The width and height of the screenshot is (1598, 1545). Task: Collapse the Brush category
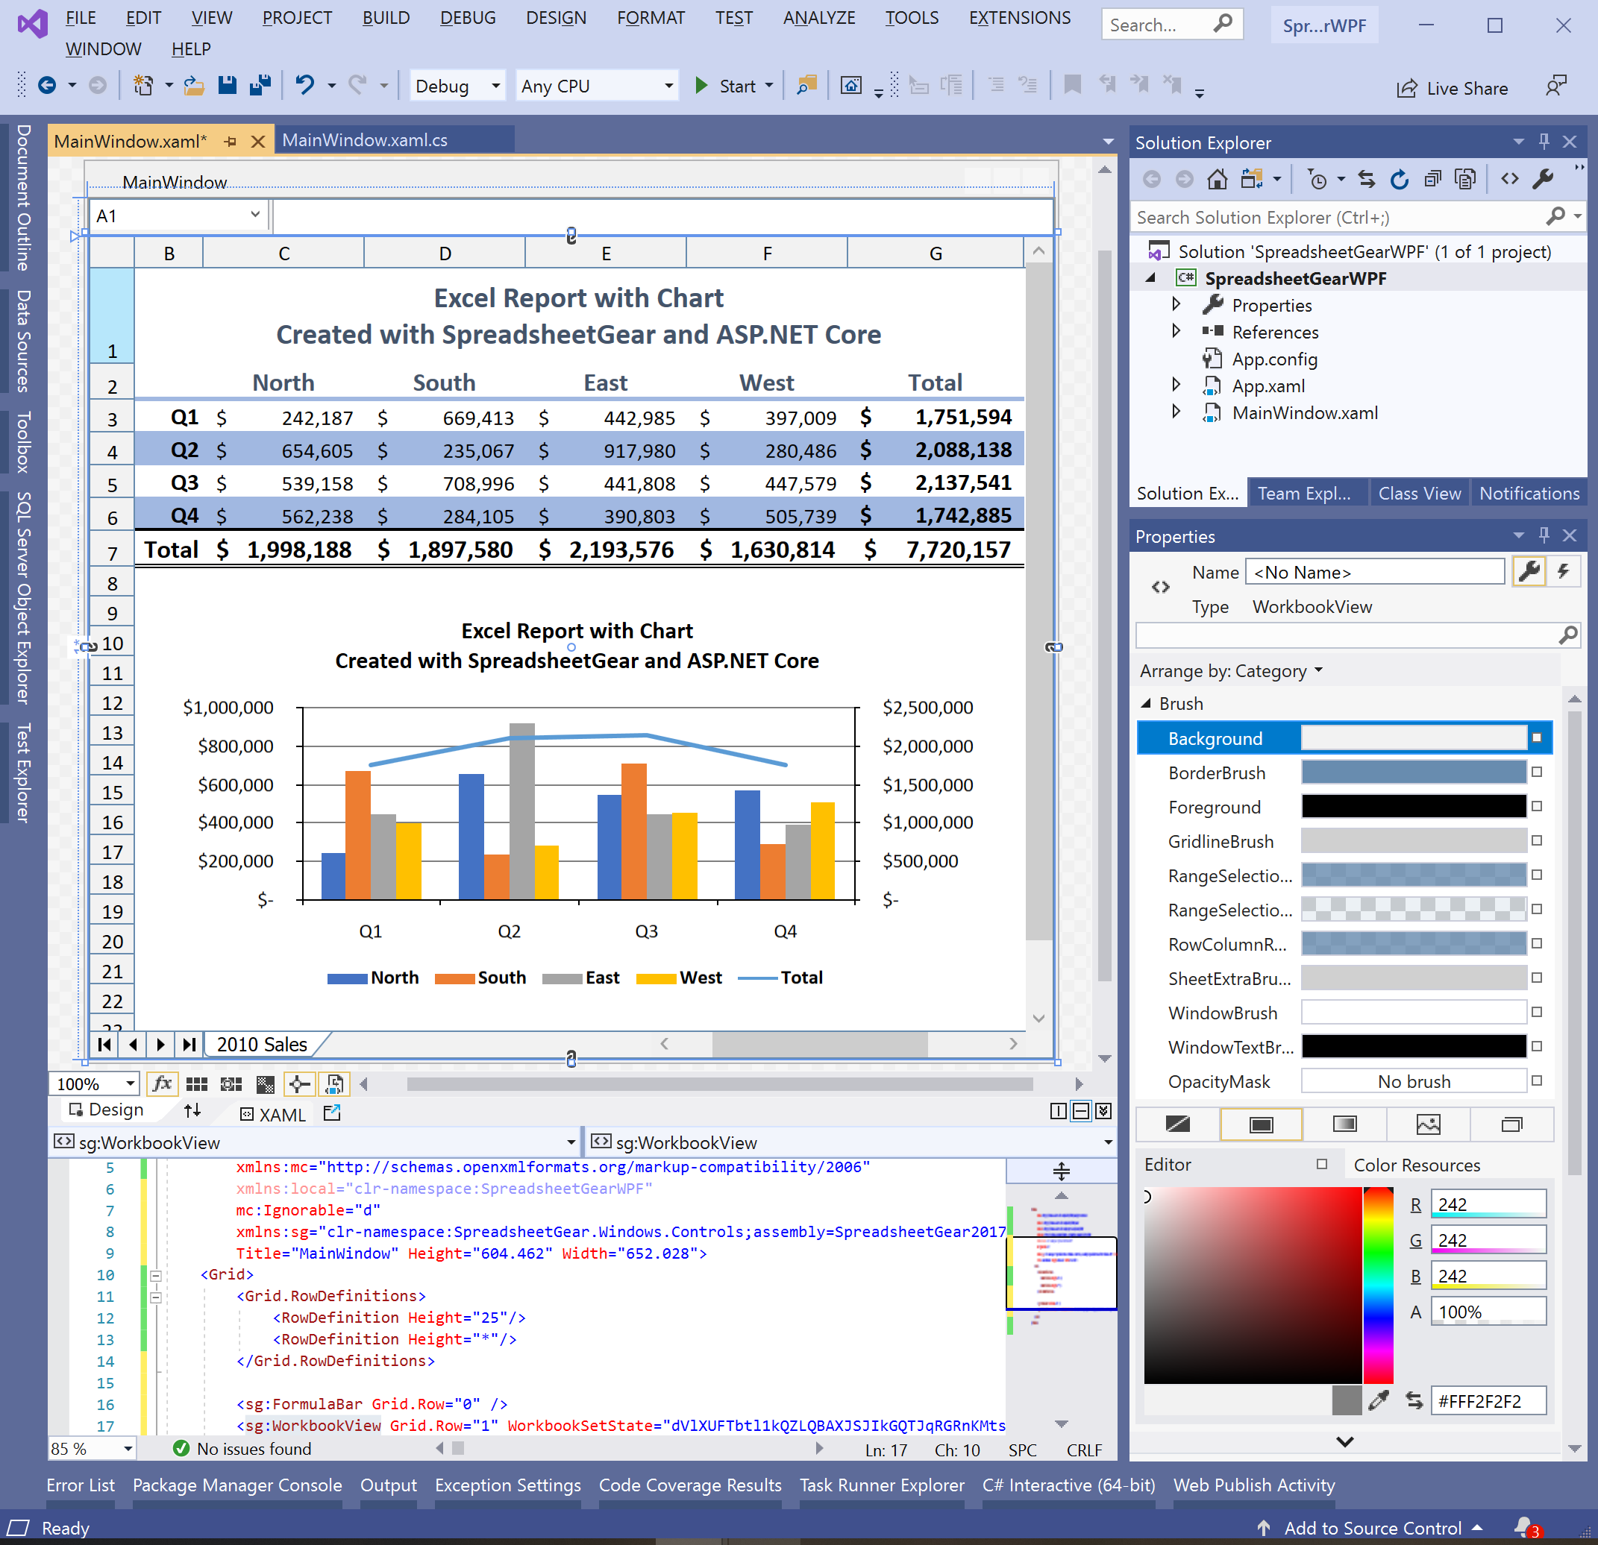tap(1145, 703)
